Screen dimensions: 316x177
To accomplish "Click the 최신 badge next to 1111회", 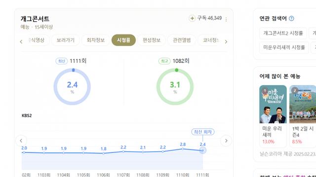I will (62, 61).
